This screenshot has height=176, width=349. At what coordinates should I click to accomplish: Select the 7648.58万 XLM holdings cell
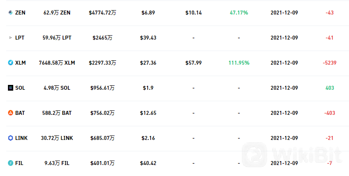click(x=57, y=63)
